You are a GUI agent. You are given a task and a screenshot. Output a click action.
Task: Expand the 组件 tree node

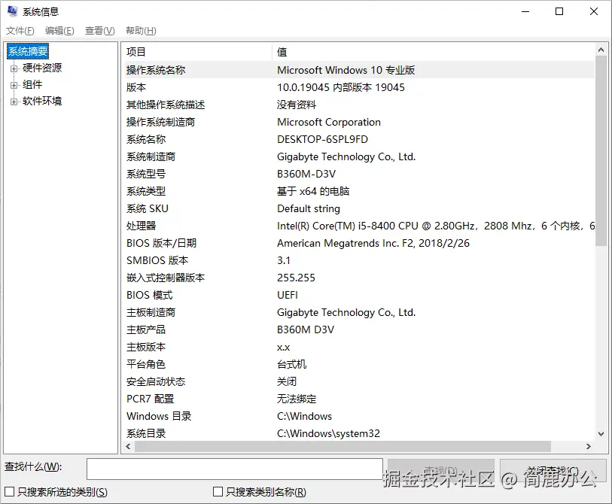(14, 83)
